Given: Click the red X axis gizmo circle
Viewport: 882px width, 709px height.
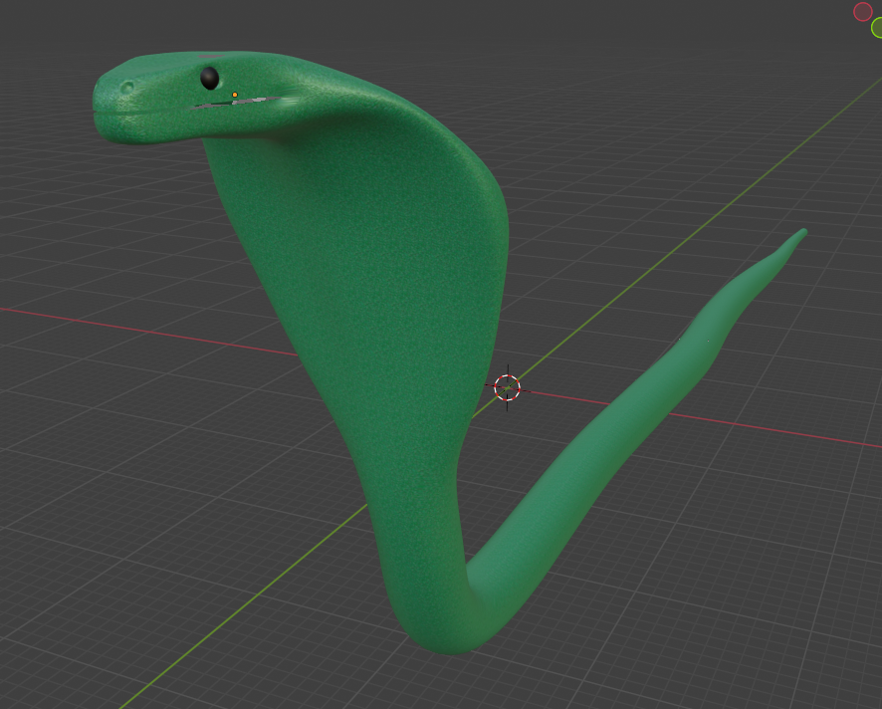Looking at the screenshot, I should click(x=862, y=12).
